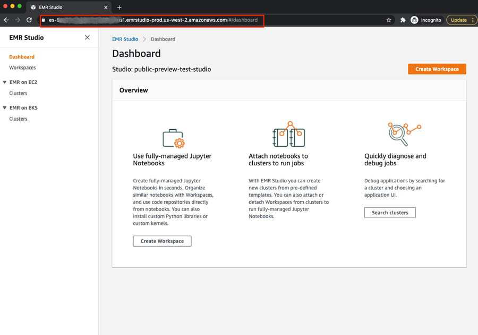Click the browser forward arrow
Screen dimensions: 478x335
[18, 20]
